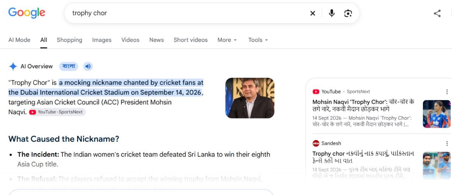
Task: Click the share icon at top right
Action: 437,14
